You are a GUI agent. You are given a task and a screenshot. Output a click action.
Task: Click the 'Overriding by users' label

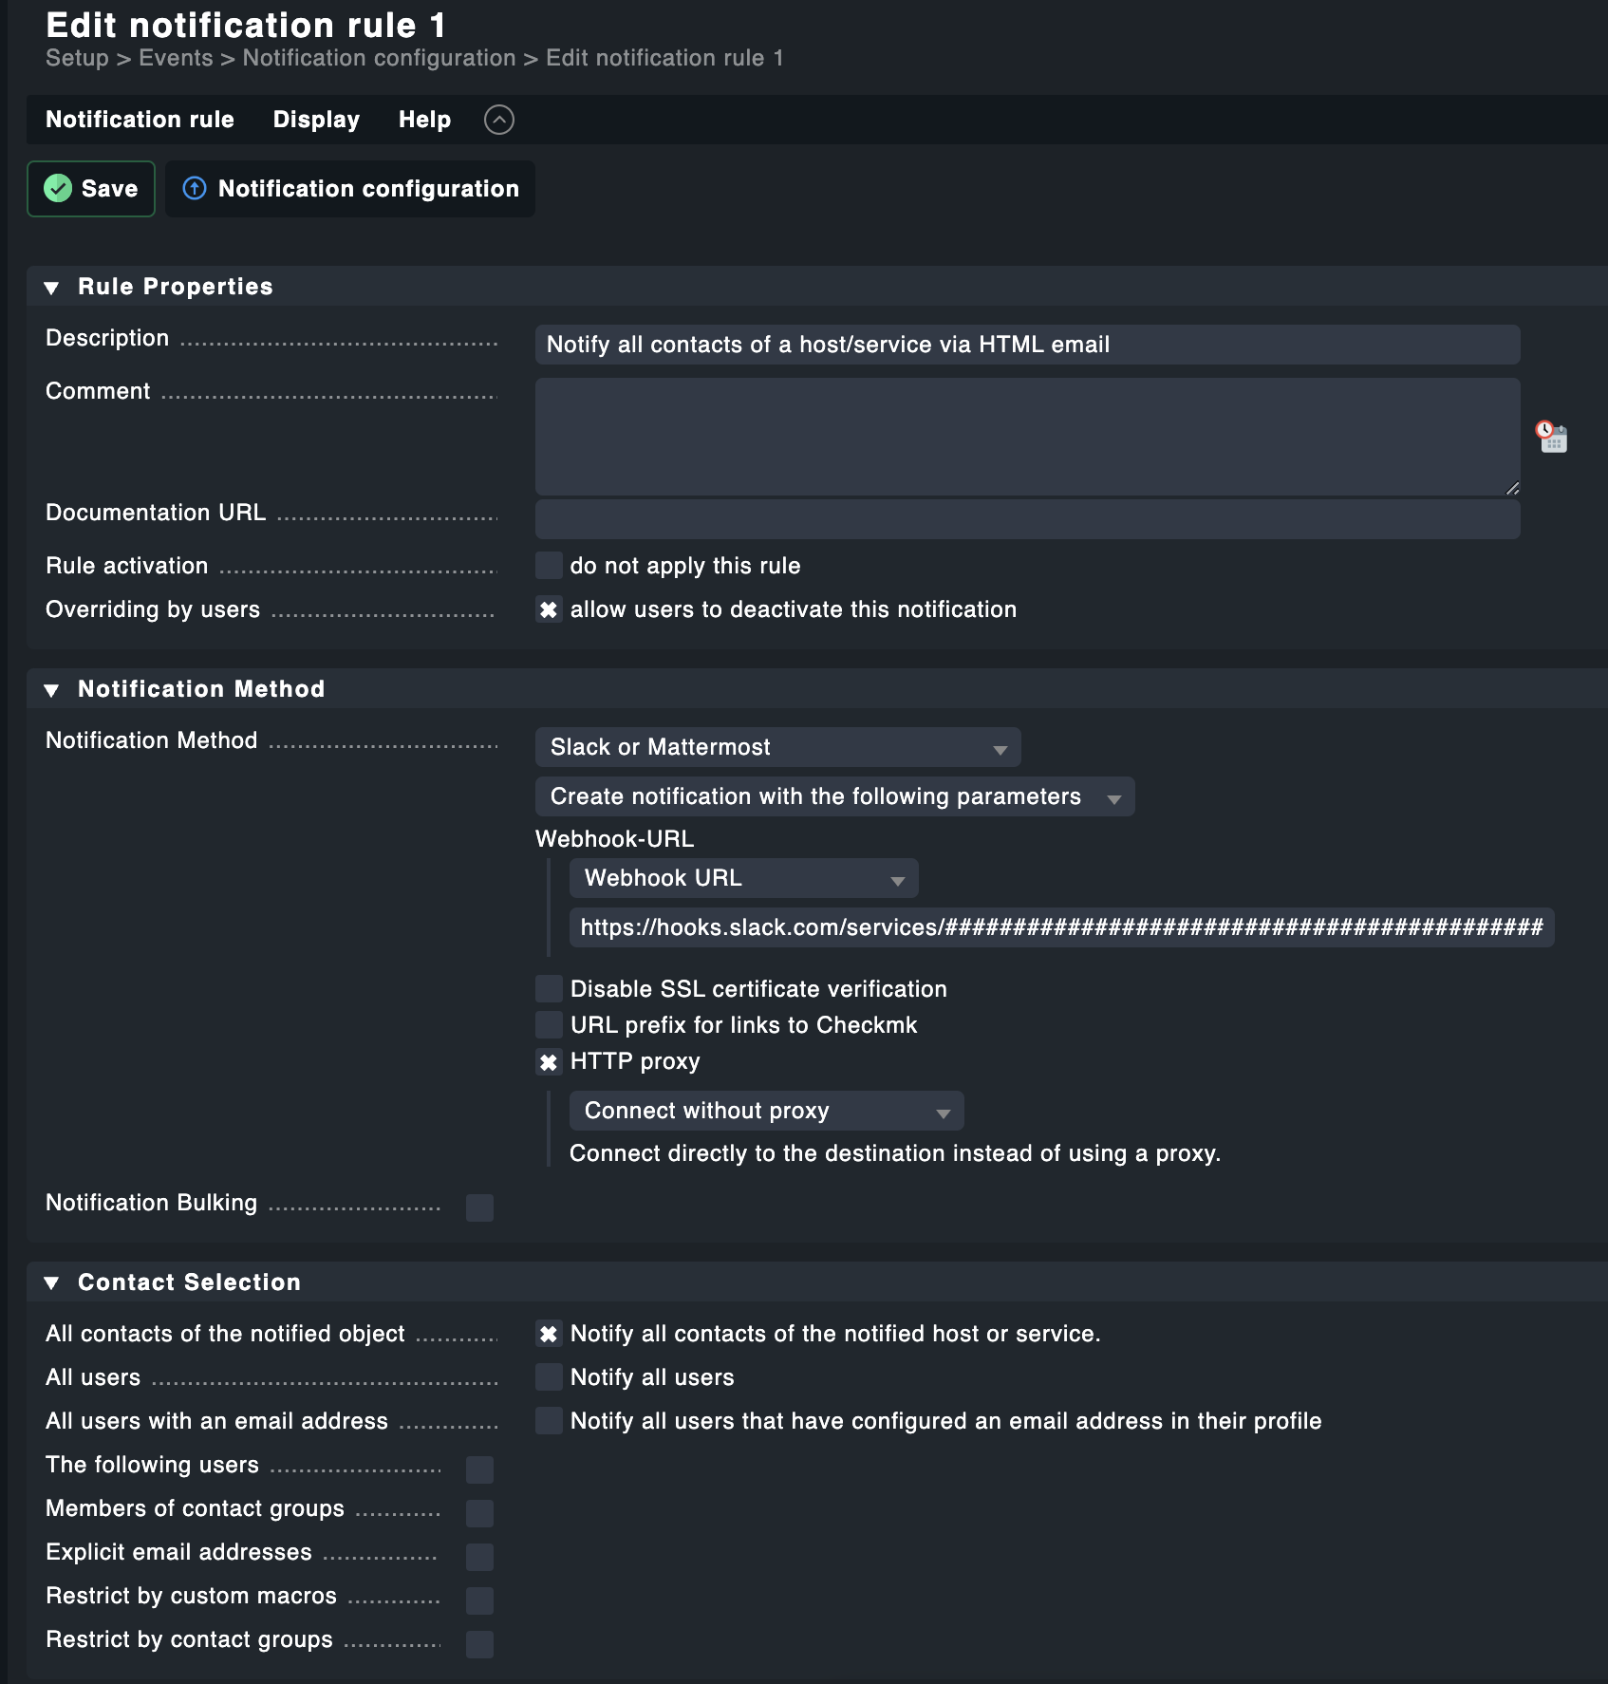pos(153,609)
